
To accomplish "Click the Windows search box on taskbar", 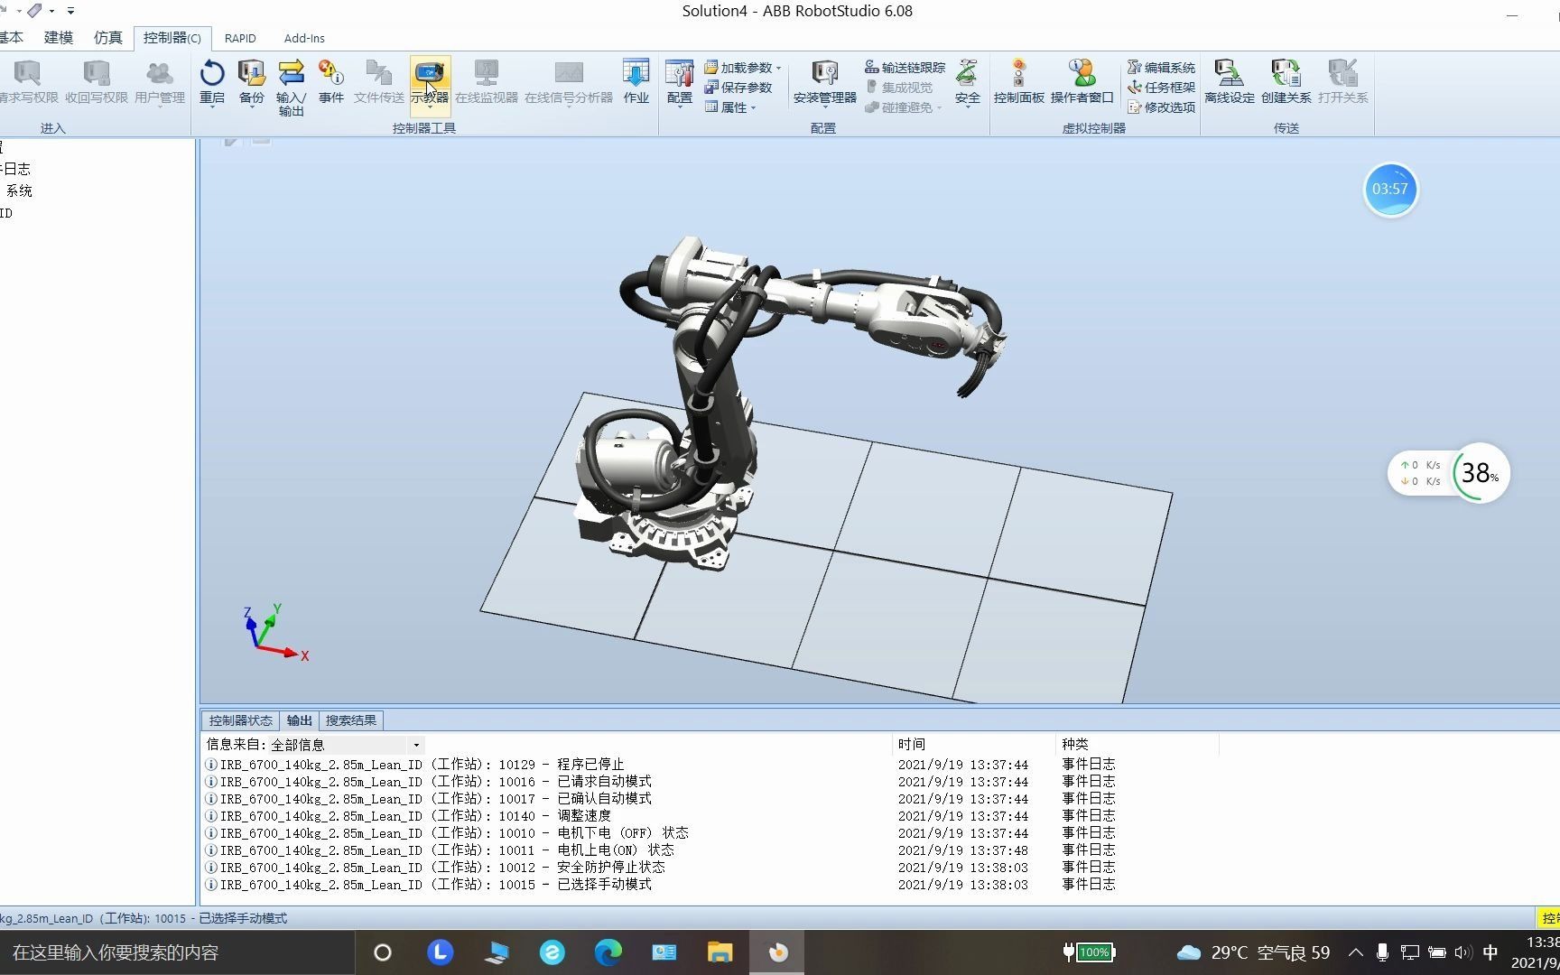I will coord(177,952).
